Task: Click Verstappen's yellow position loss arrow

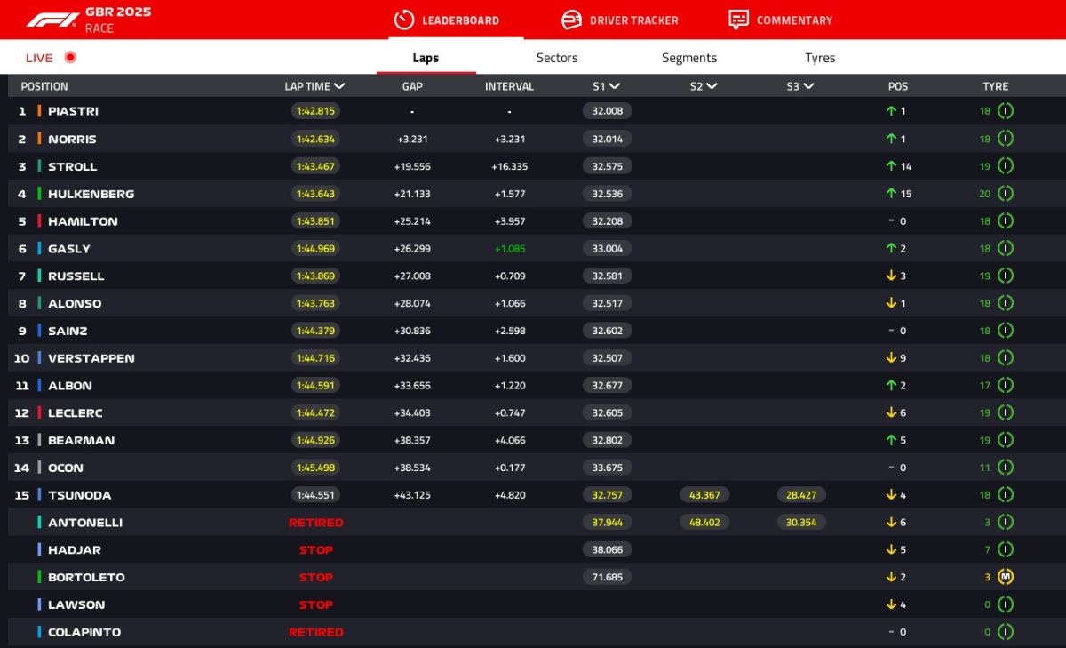Action: [x=890, y=358]
